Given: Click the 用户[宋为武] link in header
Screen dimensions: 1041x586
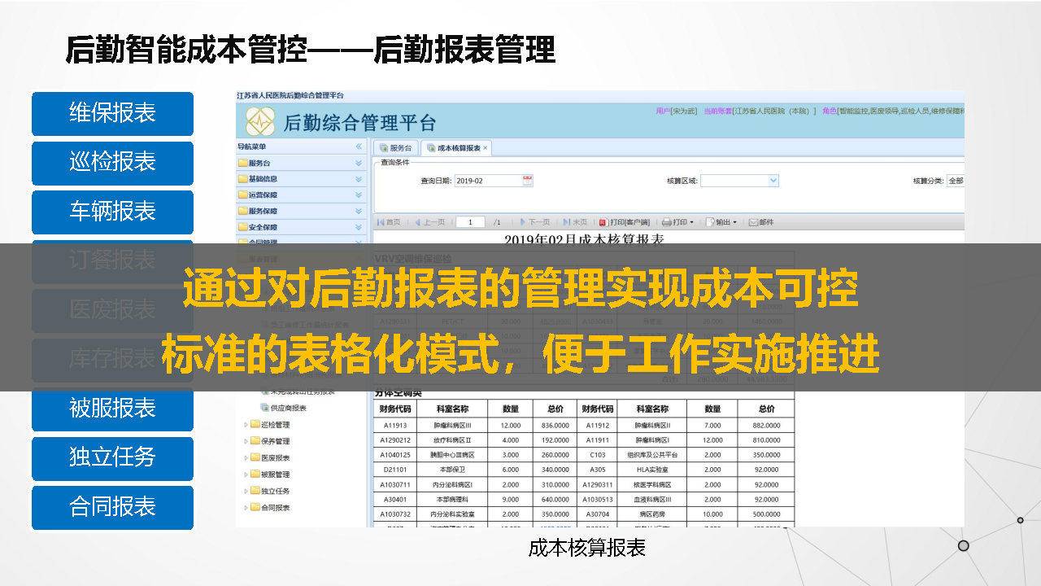Looking at the screenshot, I should point(677,111).
